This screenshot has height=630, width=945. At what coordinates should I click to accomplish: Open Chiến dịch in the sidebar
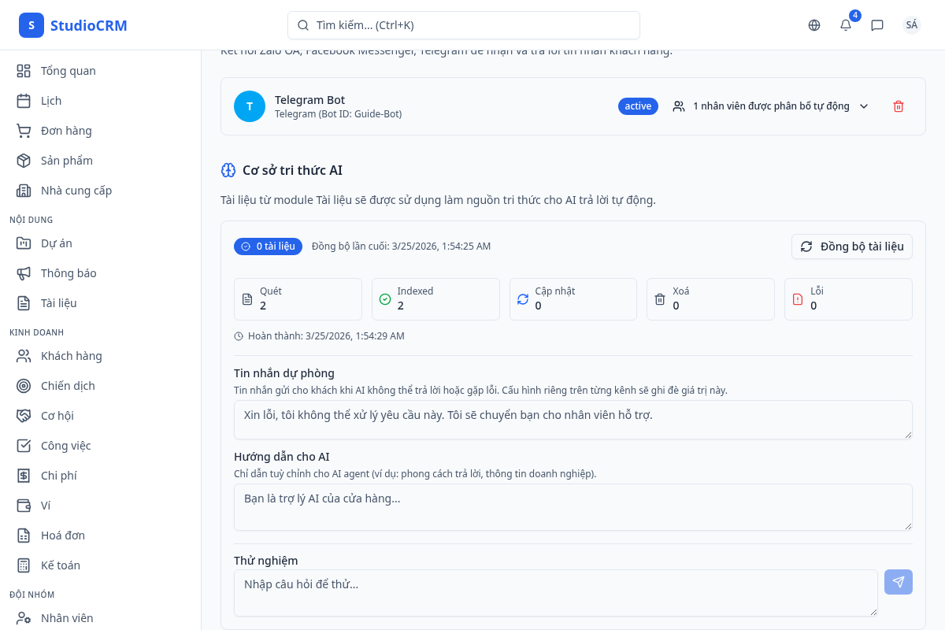point(68,386)
